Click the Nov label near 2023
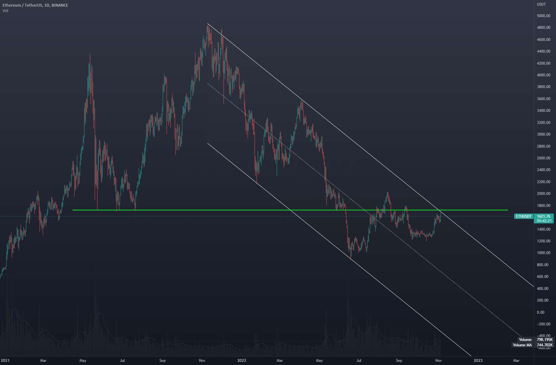 click(439, 361)
